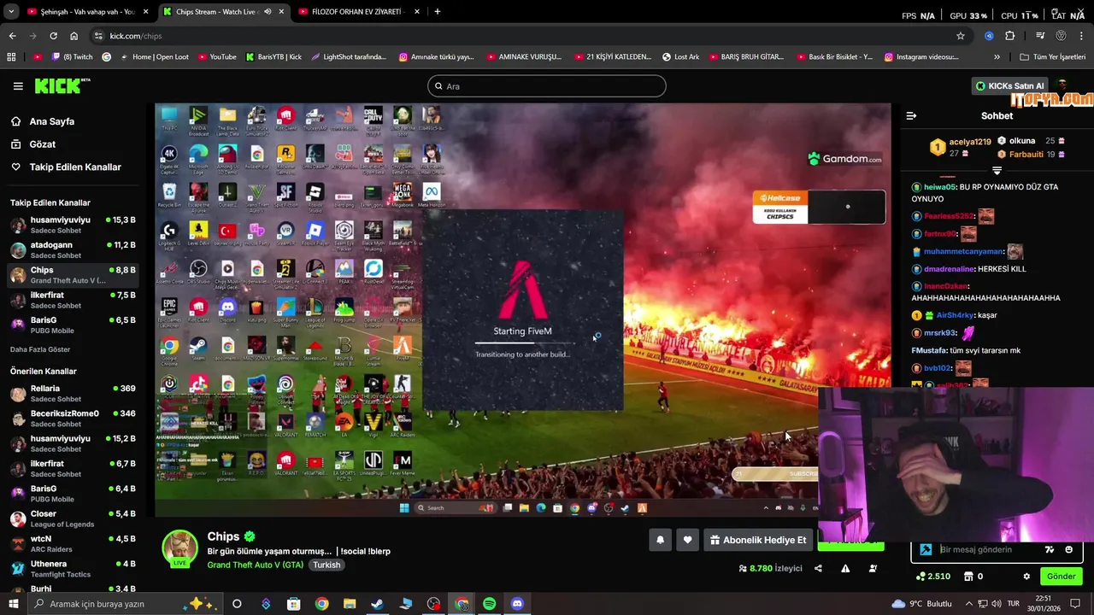This screenshot has height=615, width=1094.
Task: Click the shop icon next to 0
Action: [968, 577]
